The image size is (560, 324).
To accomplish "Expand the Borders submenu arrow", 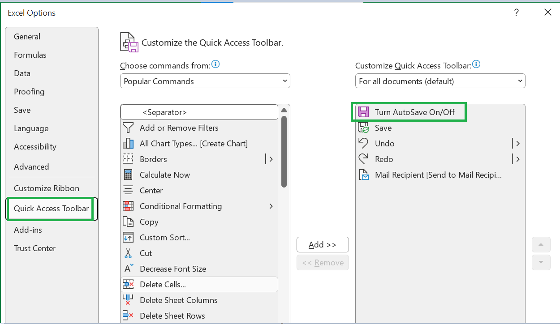I will coord(271,159).
